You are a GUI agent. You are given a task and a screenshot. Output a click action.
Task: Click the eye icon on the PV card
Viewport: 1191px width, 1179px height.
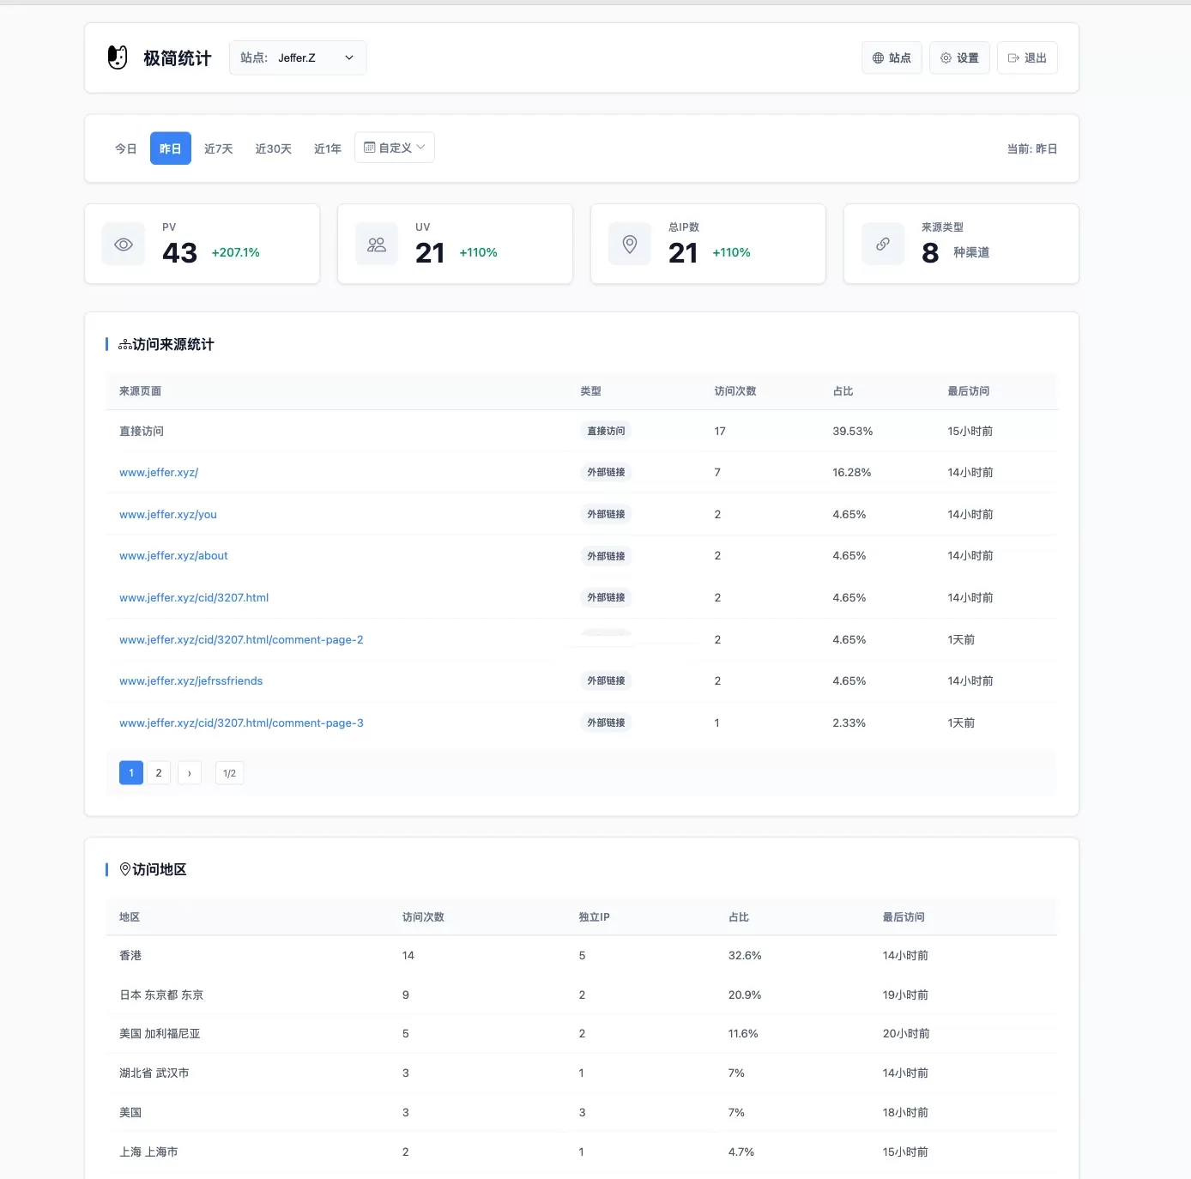[x=123, y=244]
